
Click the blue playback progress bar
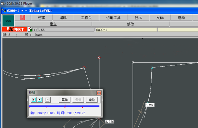(64, 106)
